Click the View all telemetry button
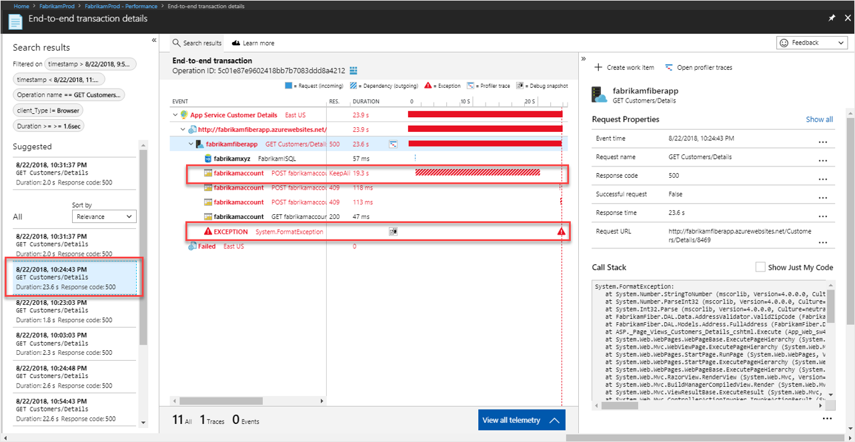Viewport: 855px width, 442px height. (x=522, y=420)
